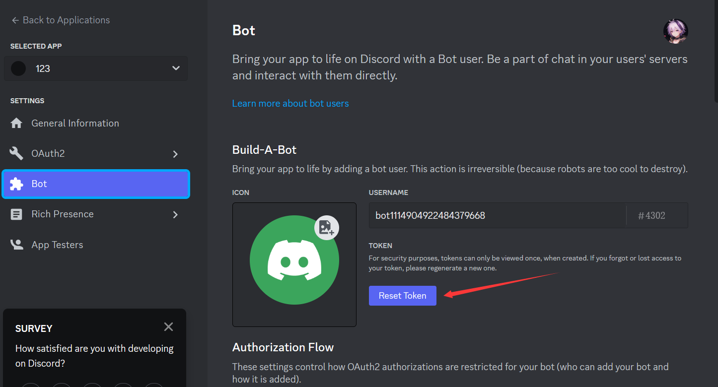This screenshot has height=387, width=718.
Task: Open the selected app dropdown showing 123
Action: pyautogui.click(x=96, y=68)
